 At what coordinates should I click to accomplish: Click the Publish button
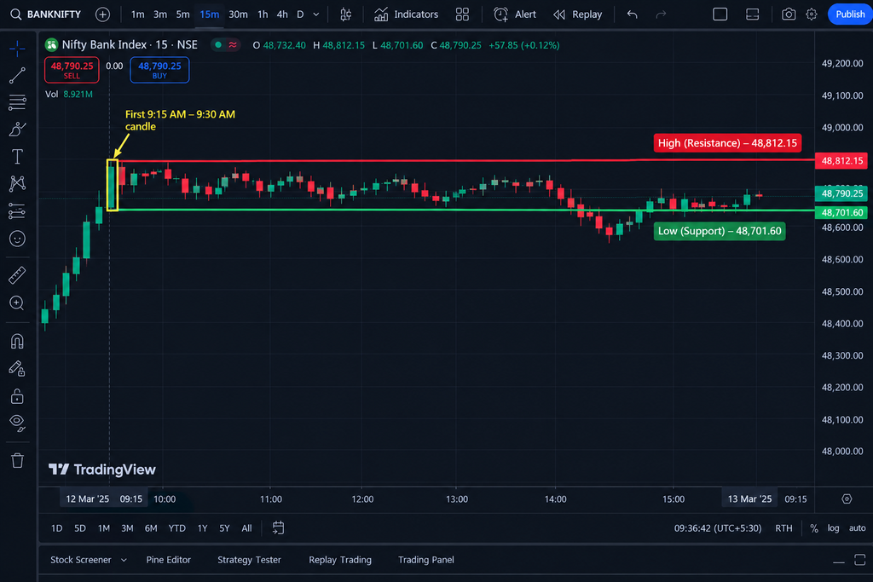click(850, 14)
